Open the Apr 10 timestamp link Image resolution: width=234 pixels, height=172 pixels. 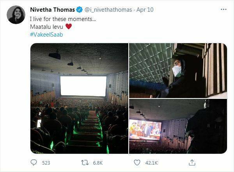coord(145,10)
